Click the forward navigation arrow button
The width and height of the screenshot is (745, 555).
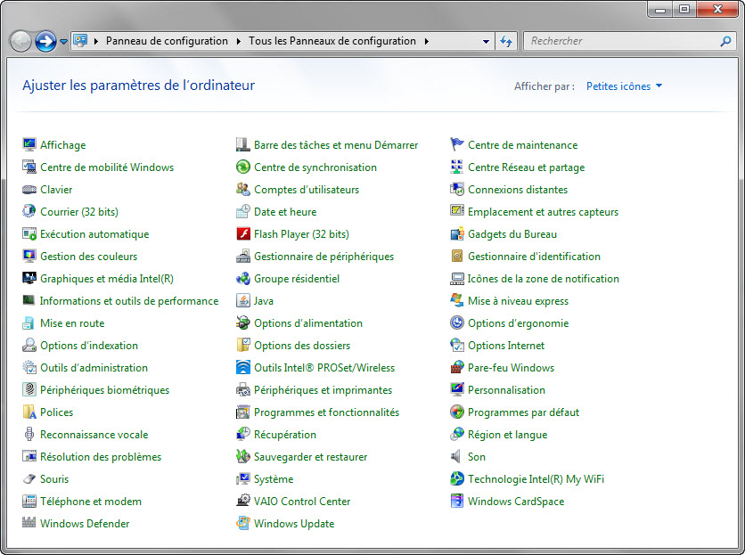click(x=45, y=41)
